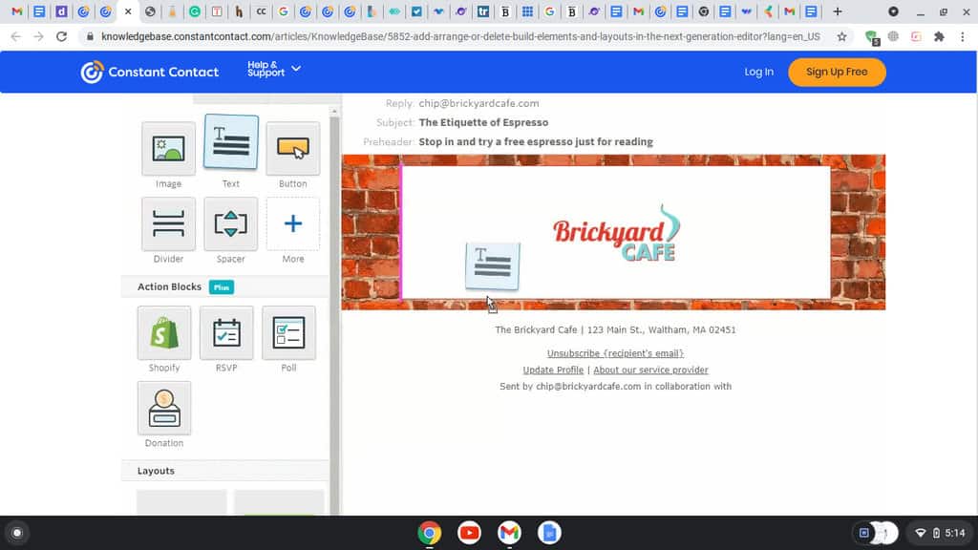Open YouTube from the taskbar shelf
Screen dimensions: 978x550
[469, 533]
